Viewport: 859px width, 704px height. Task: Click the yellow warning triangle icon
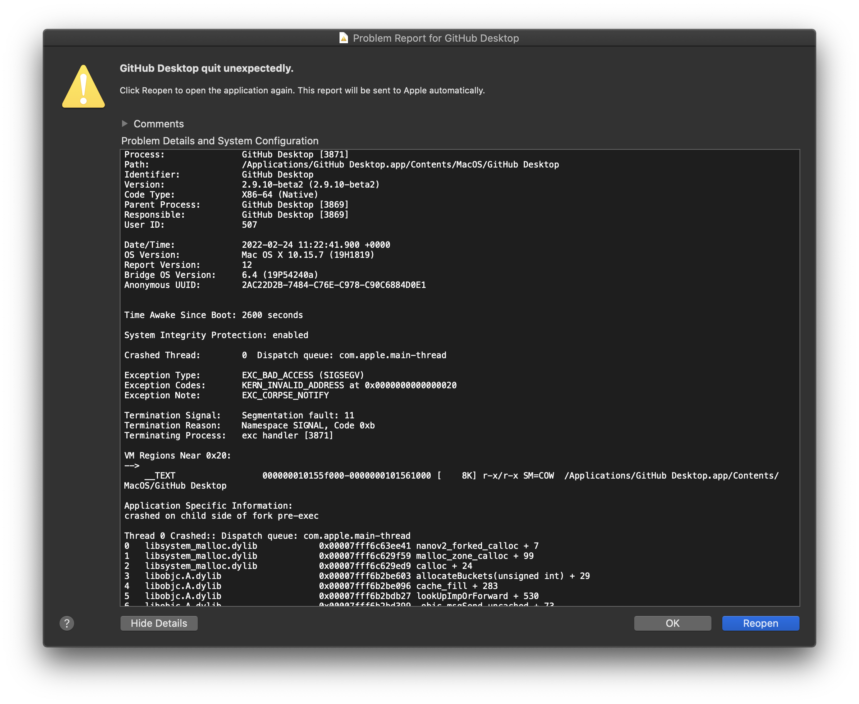coord(83,86)
